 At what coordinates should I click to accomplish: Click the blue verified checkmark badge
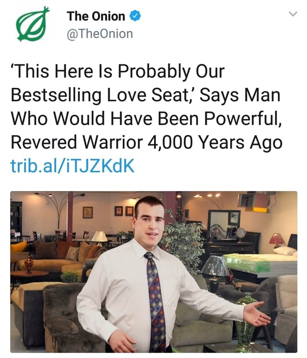(x=135, y=16)
